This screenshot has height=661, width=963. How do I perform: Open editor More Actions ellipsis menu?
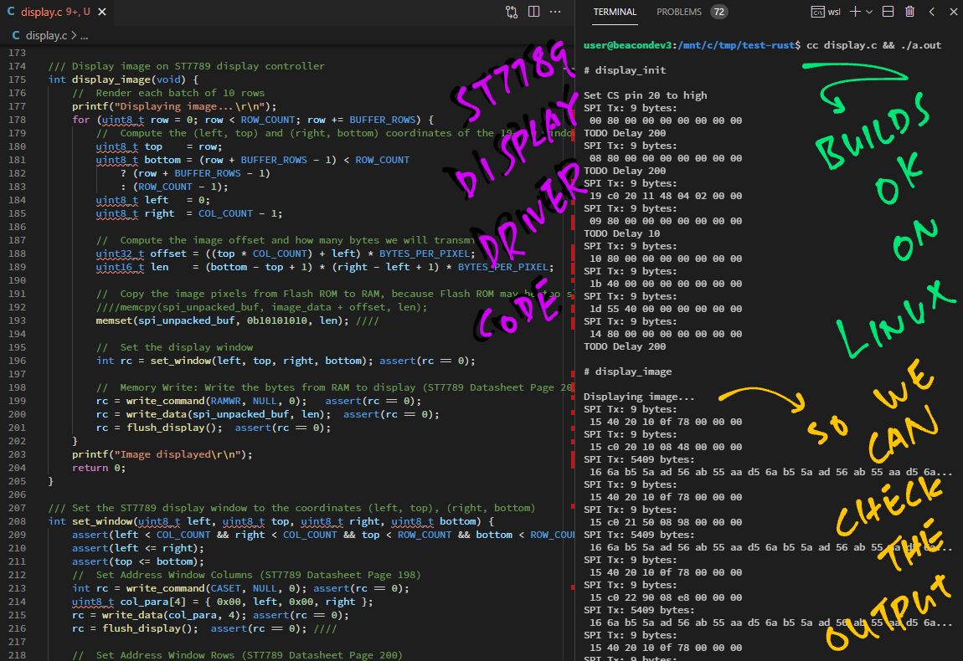[556, 12]
